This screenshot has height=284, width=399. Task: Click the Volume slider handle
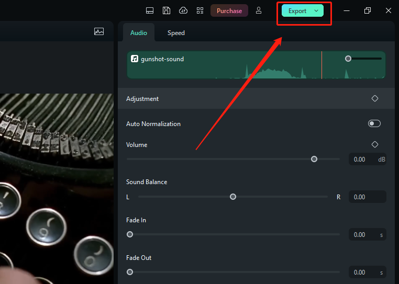click(x=314, y=159)
